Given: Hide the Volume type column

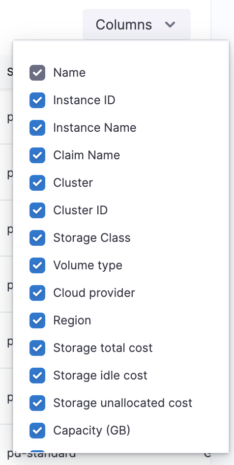Looking at the screenshot, I should click(x=37, y=265).
